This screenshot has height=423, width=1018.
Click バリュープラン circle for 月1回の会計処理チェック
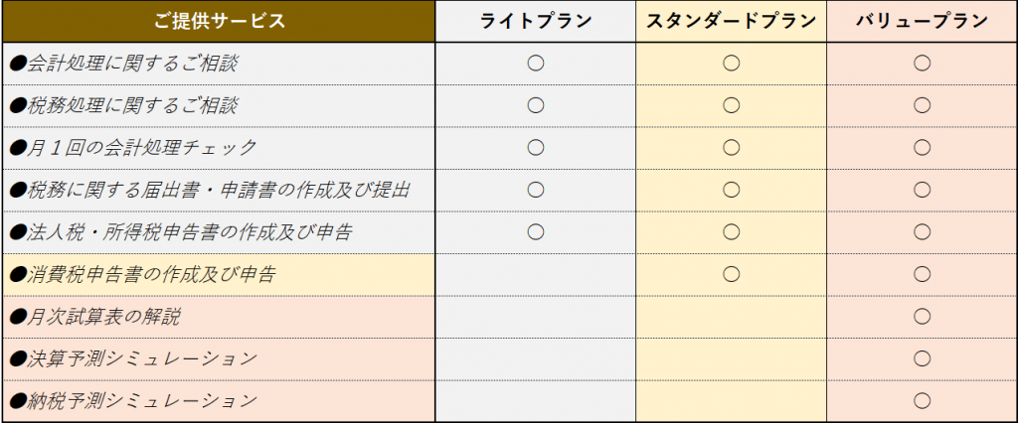(x=922, y=147)
